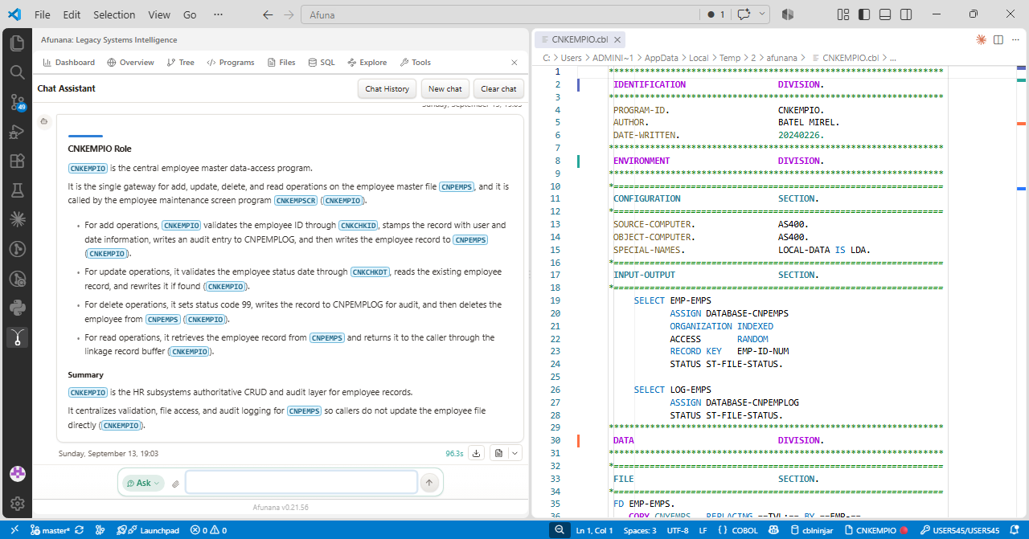Go forward with the navigation arrow

tap(289, 14)
